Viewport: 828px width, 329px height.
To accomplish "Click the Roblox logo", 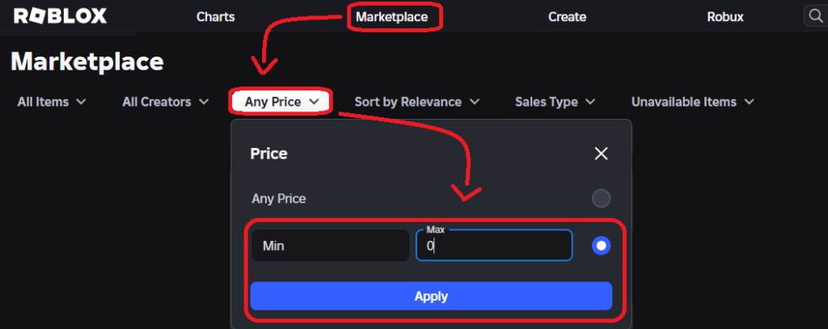I will pos(60,16).
